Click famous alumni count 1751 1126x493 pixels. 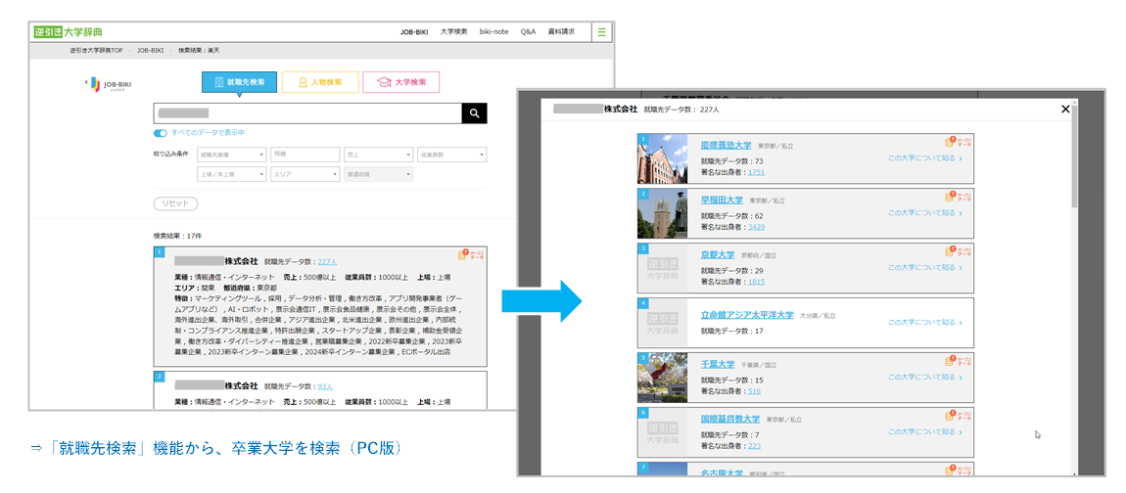[756, 172]
